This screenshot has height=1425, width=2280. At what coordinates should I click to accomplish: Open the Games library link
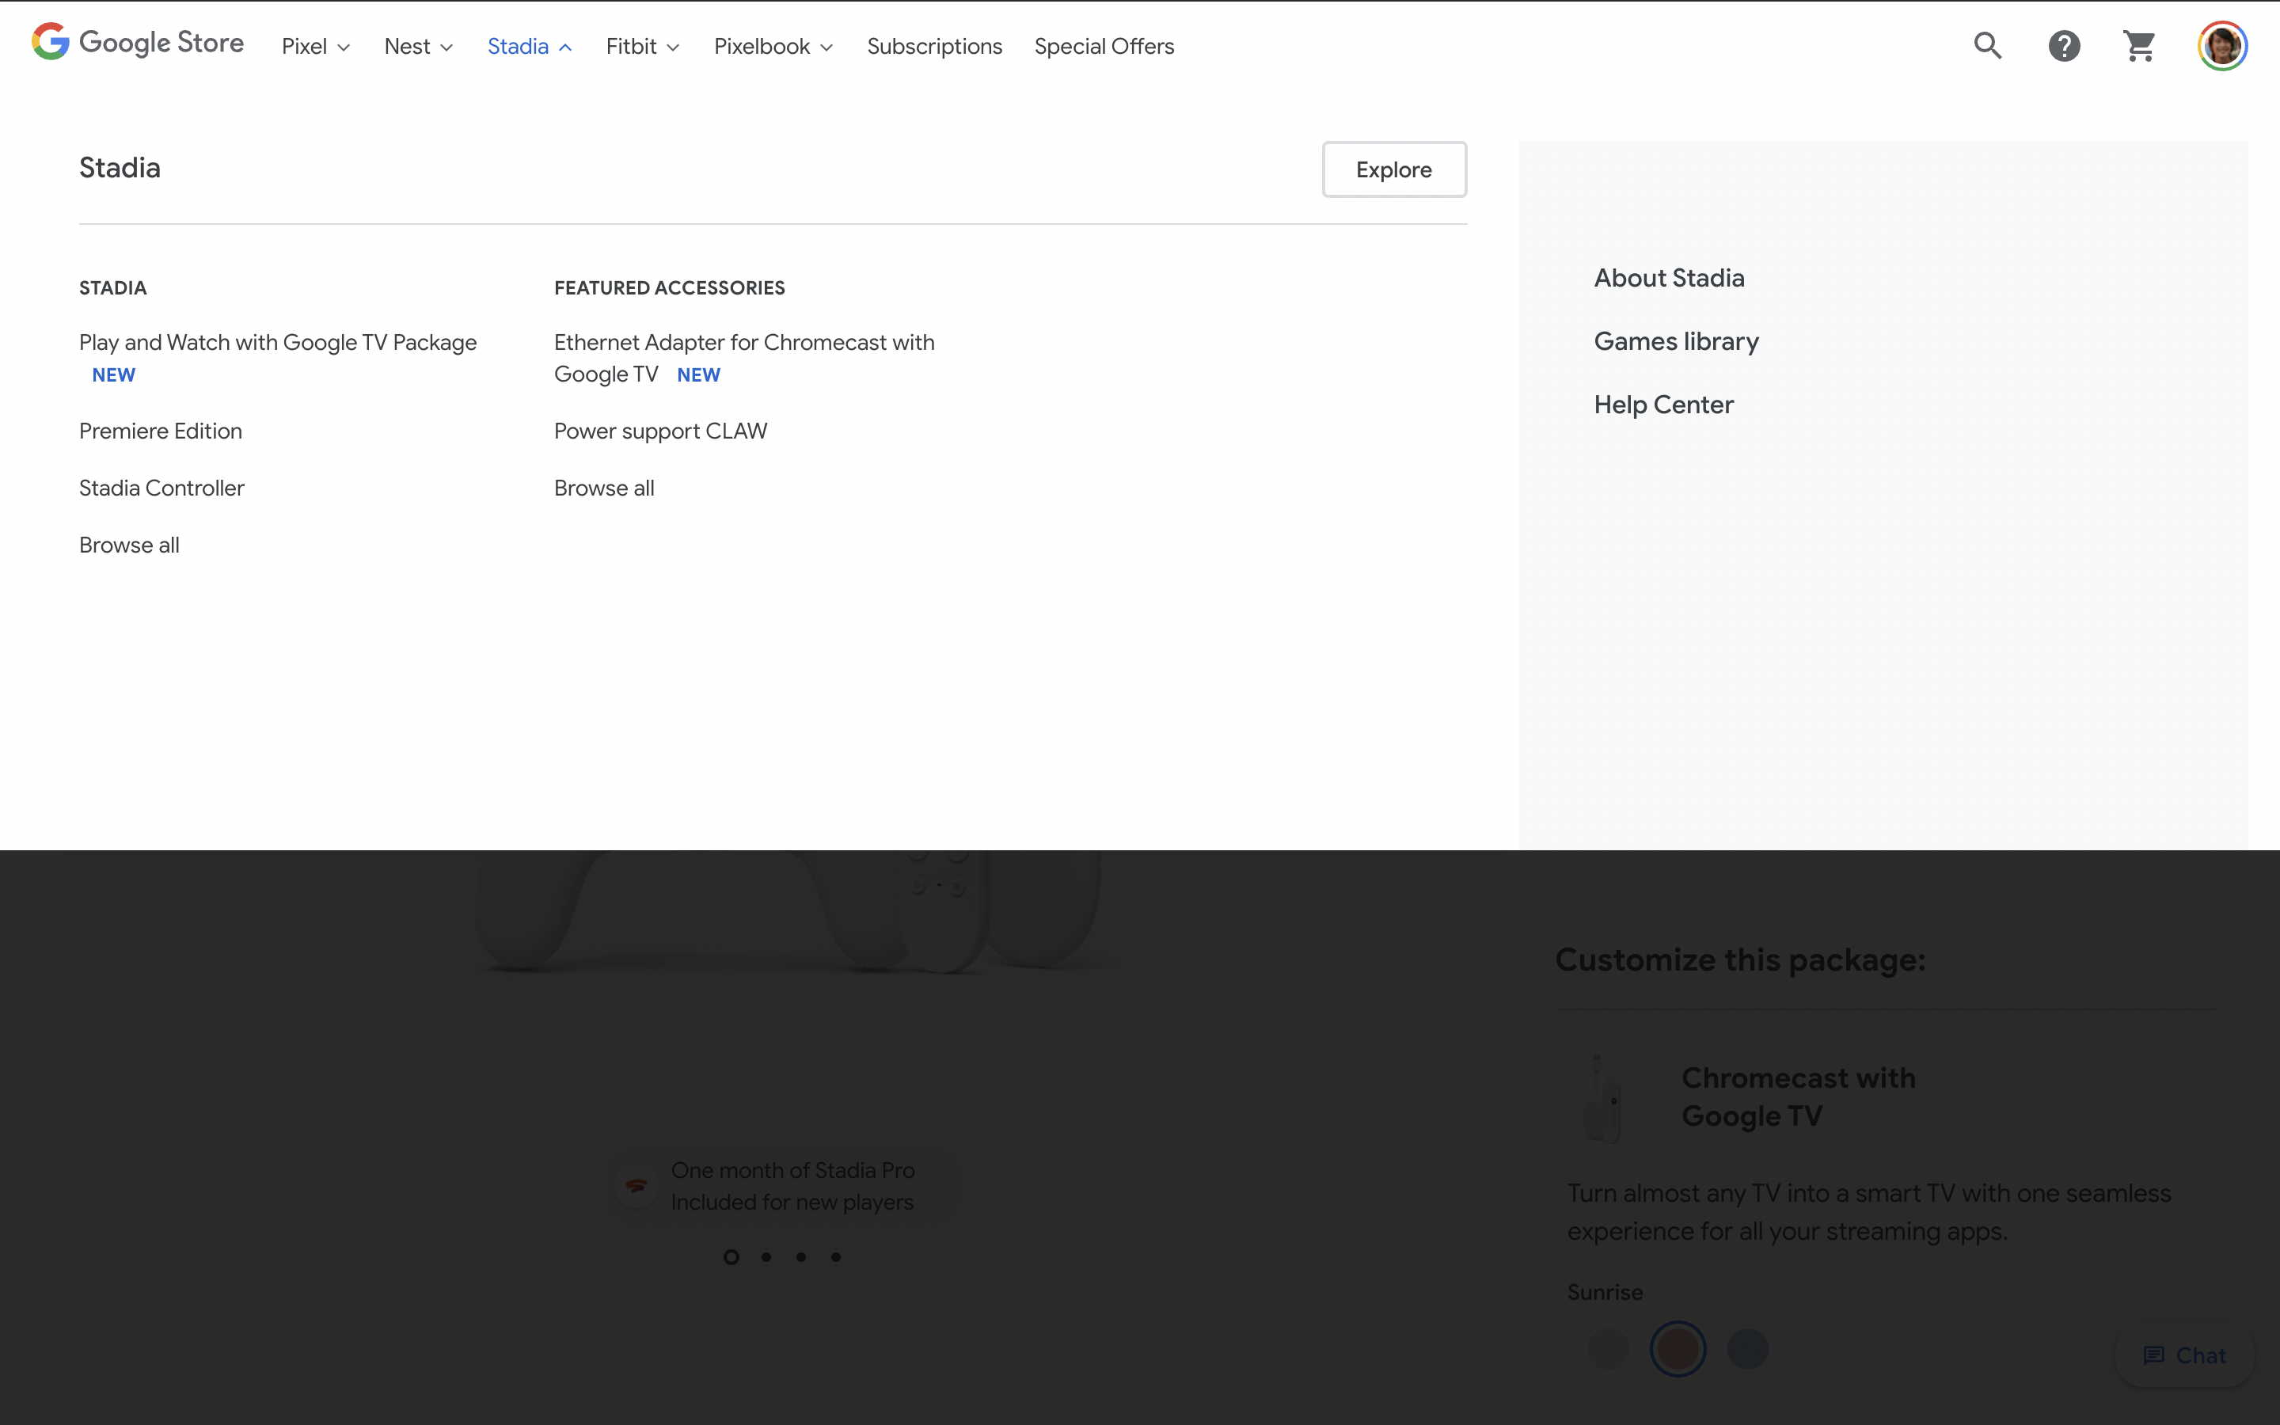[x=1675, y=341]
